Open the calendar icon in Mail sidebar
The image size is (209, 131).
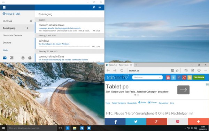(x=11, y=58)
